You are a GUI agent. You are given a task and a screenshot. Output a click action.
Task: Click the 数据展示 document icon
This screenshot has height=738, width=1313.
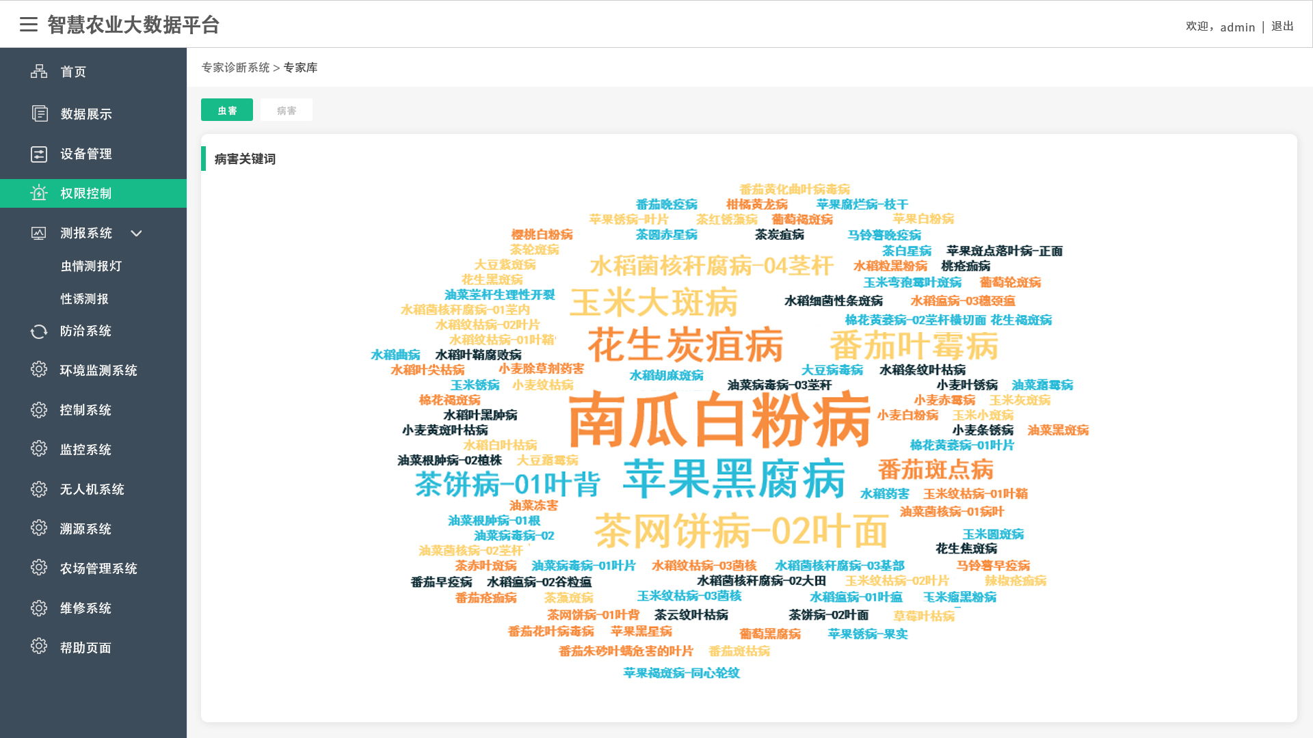click(40, 113)
